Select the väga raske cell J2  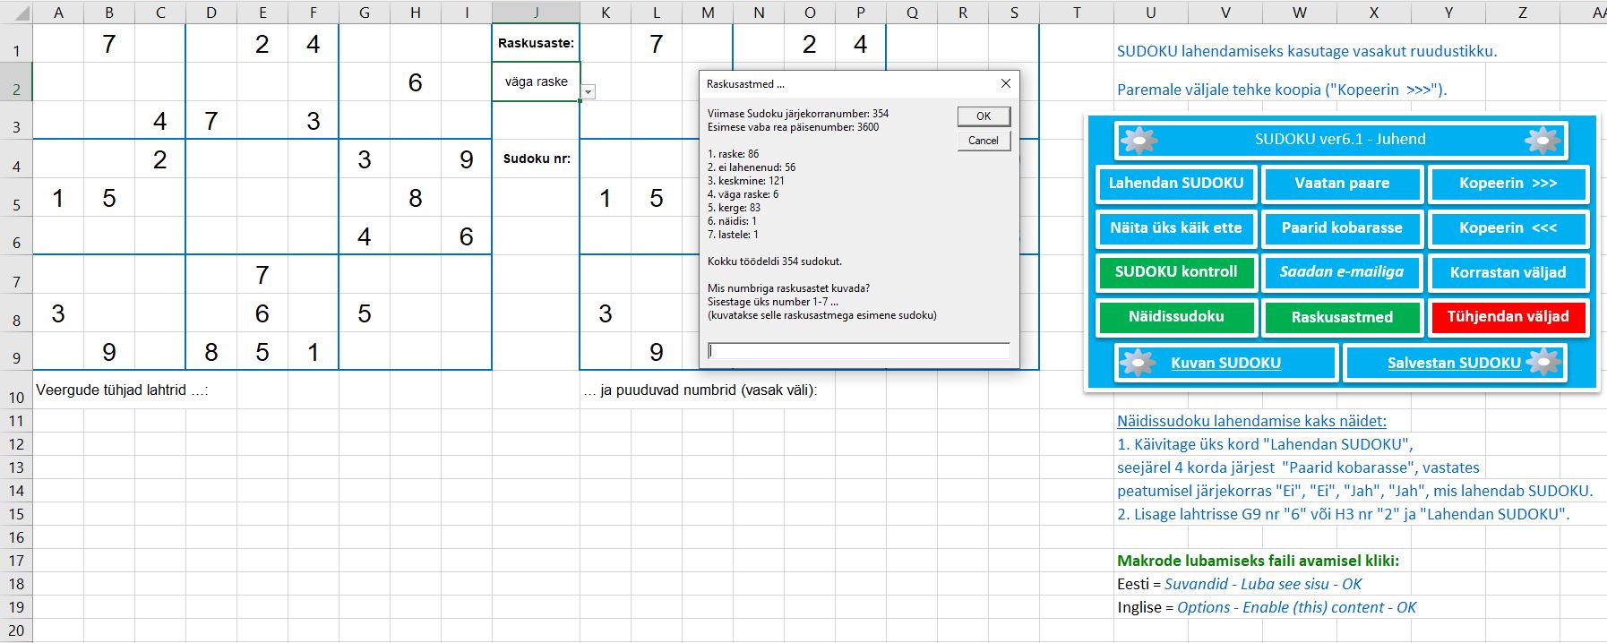(x=536, y=81)
